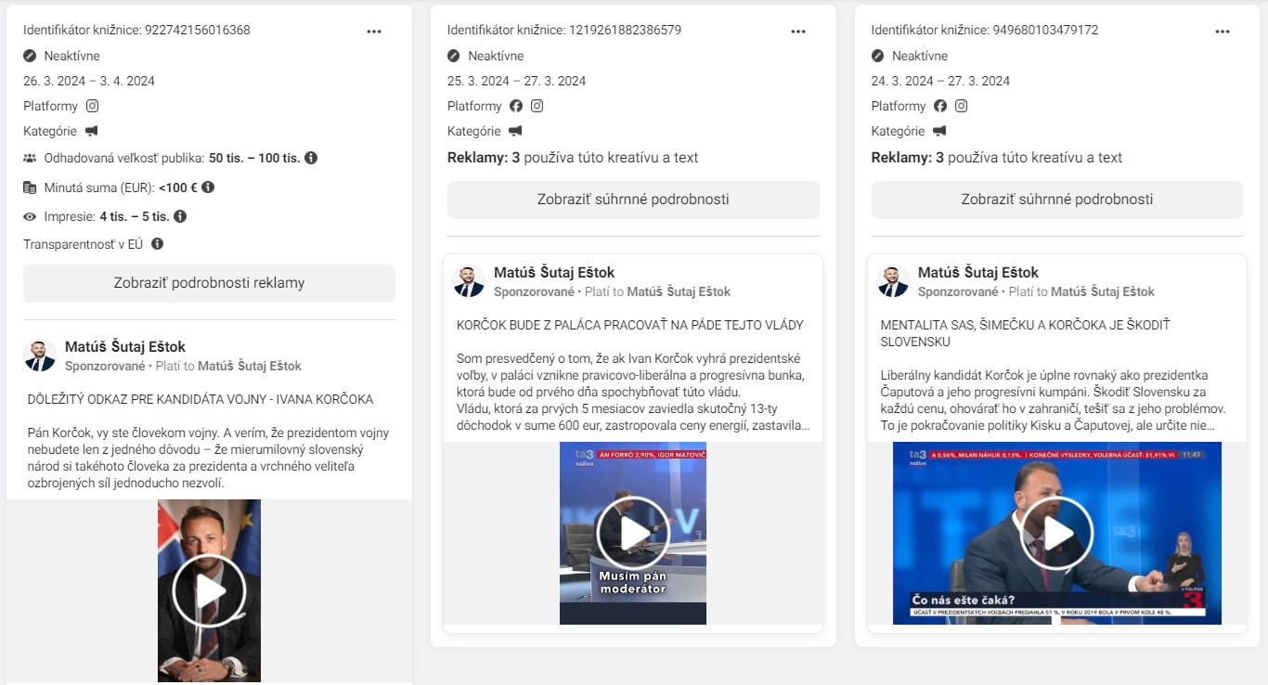Open Matúš Šutaj Eštok name link in first ad

[x=125, y=347]
